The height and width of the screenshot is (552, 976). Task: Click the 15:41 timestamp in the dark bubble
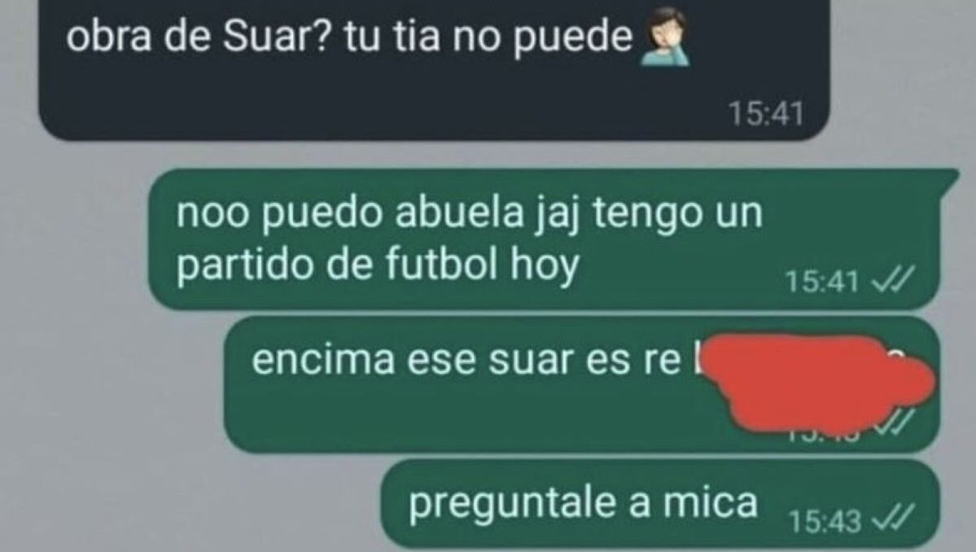pyautogui.click(x=766, y=114)
